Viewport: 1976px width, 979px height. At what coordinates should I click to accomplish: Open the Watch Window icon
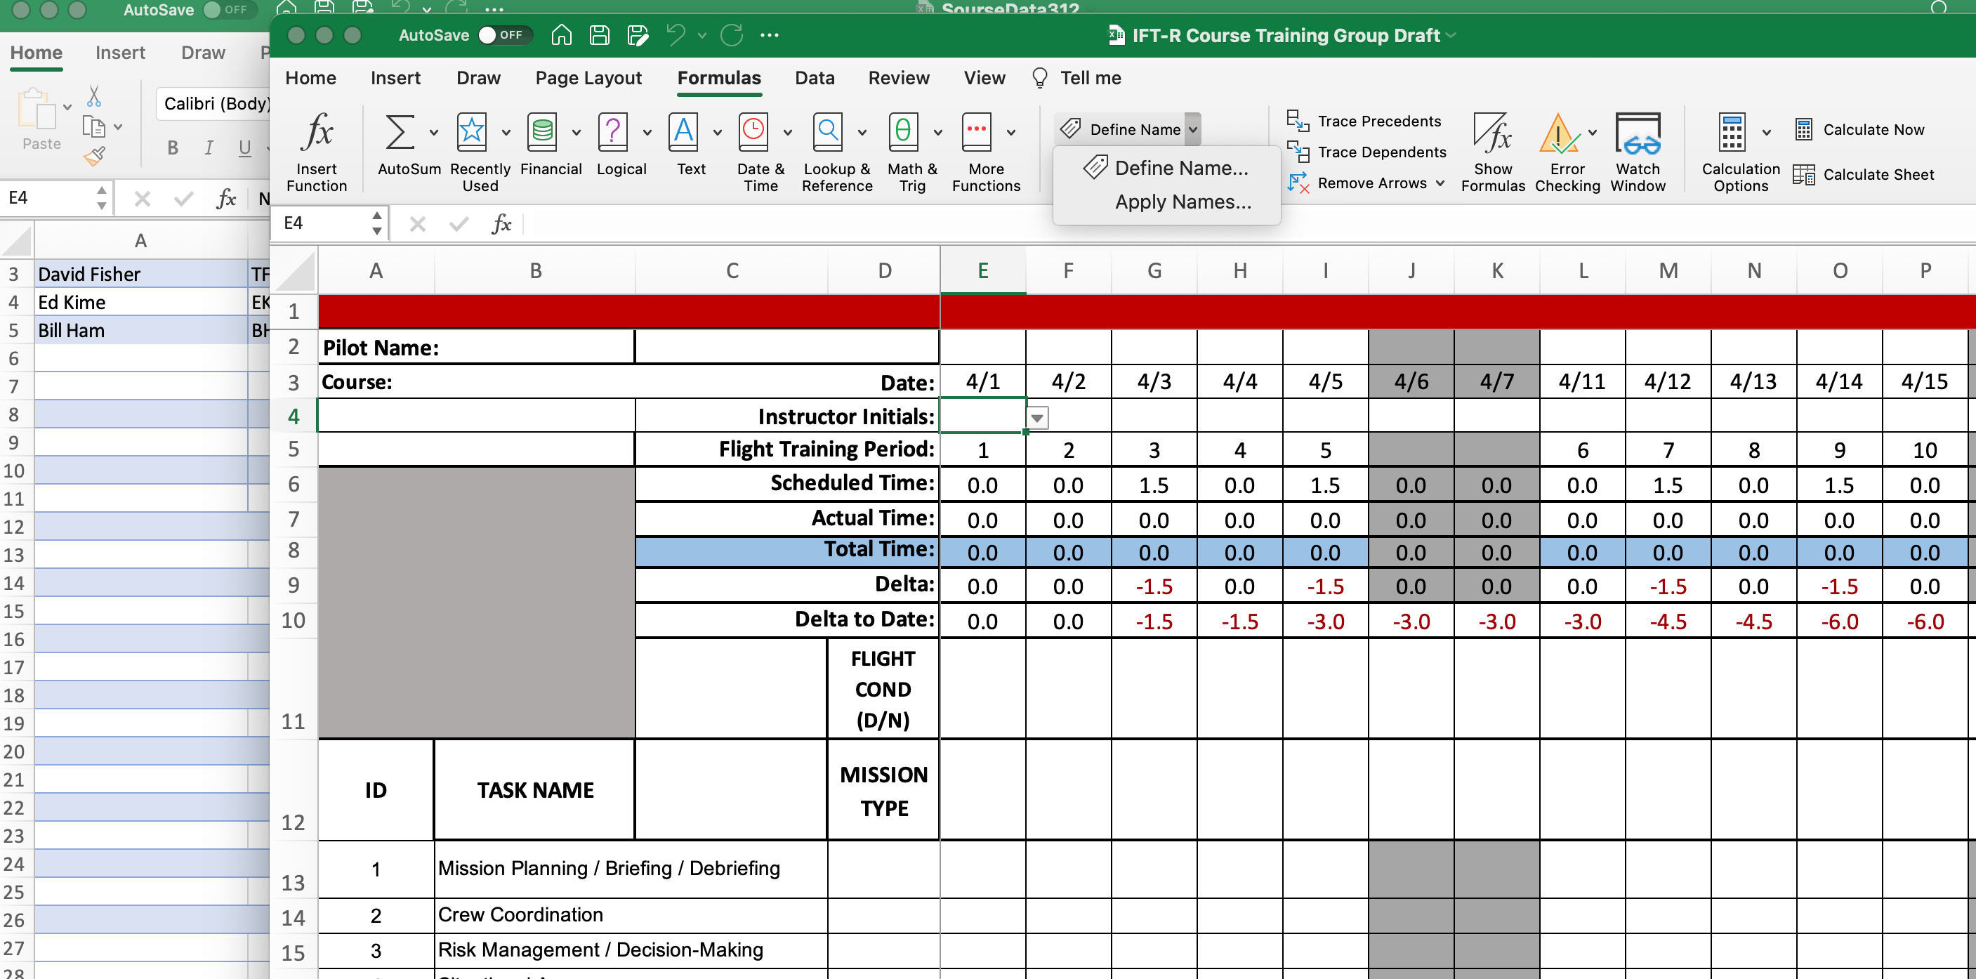coord(1638,134)
